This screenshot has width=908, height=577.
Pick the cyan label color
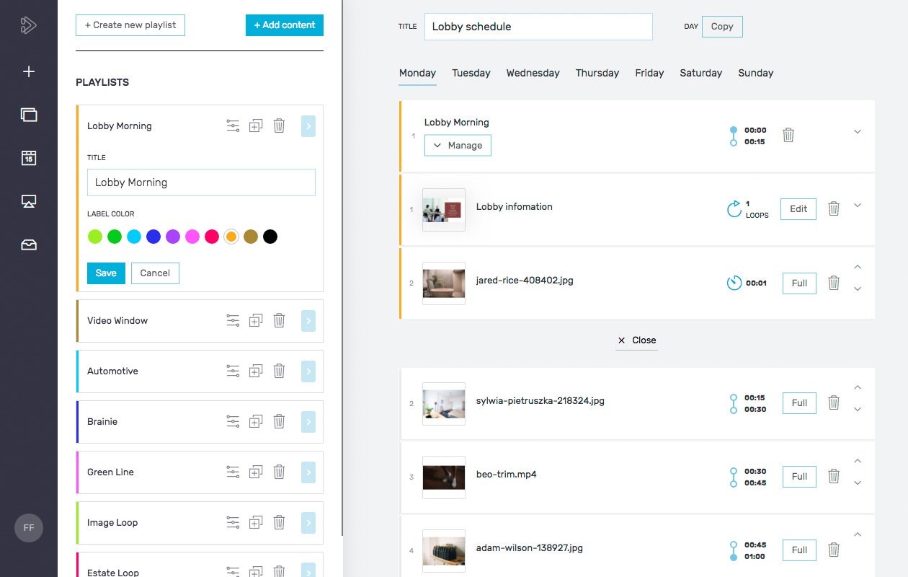[134, 237]
